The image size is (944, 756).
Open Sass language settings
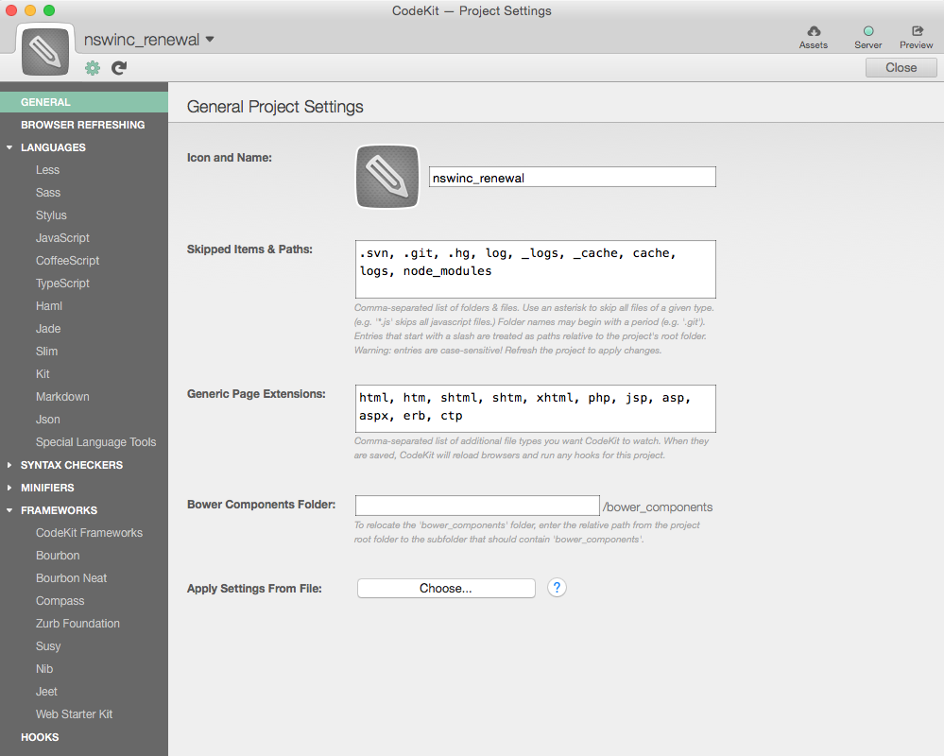click(x=48, y=193)
